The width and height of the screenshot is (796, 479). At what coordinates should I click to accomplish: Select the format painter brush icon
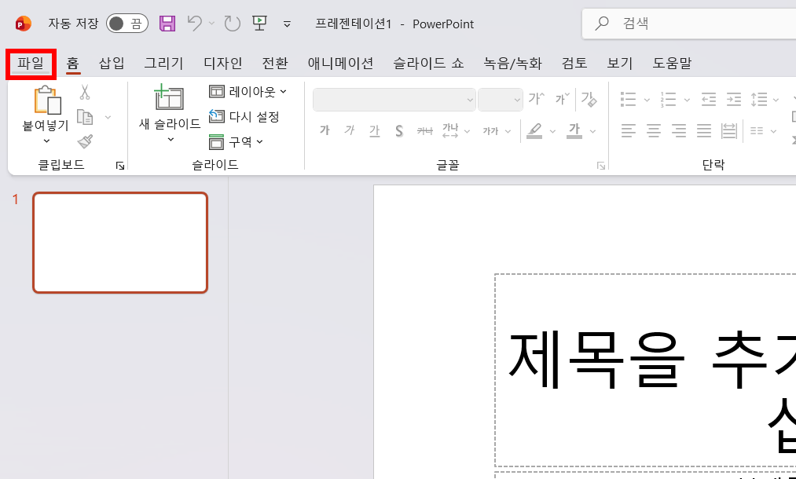[x=85, y=141]
